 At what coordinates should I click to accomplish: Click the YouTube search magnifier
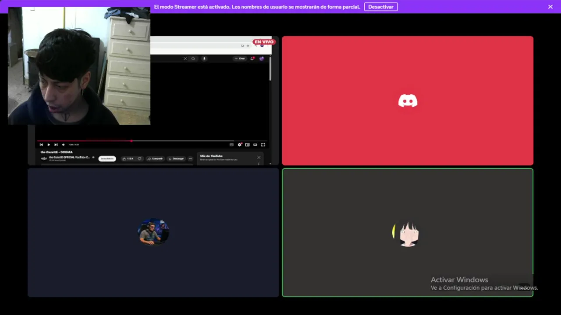click(193, 59)
